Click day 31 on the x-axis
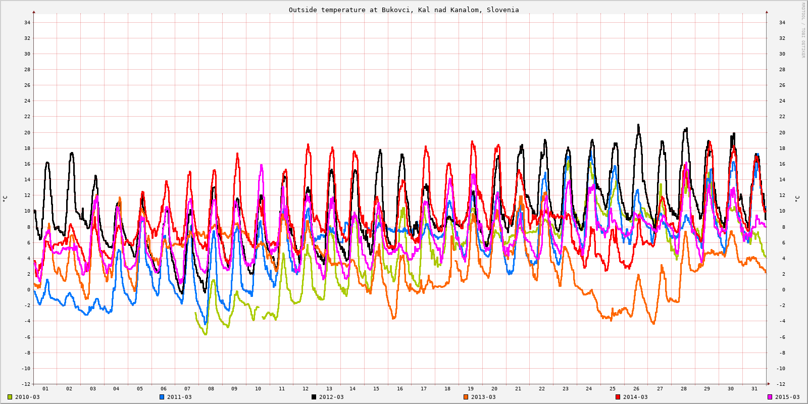Image resolution: width=808 pixels, height=404 pixels. [754, 389]
